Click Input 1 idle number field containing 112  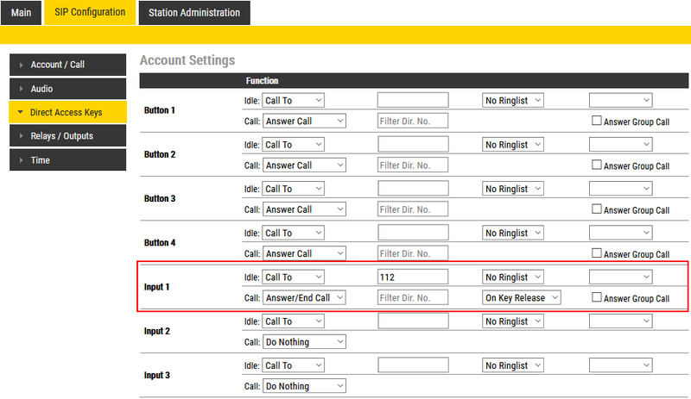(x=413, y=277)
